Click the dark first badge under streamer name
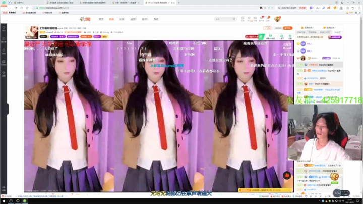 [x=43, y=37]
